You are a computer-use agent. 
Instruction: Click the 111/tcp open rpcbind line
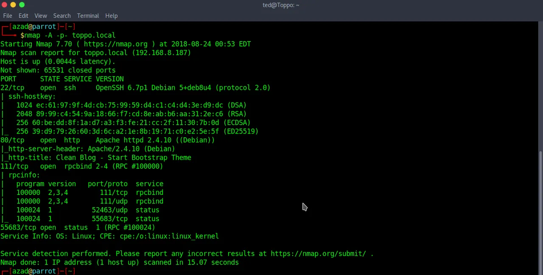[x=82, y=167]
